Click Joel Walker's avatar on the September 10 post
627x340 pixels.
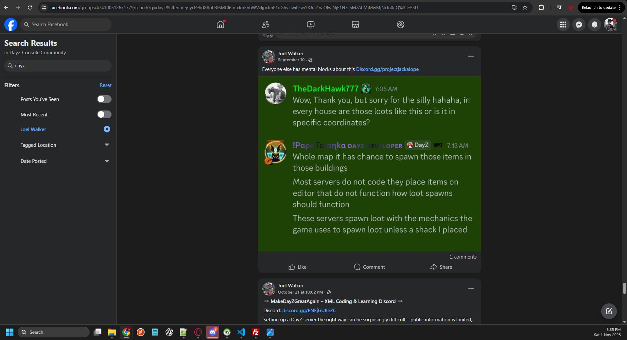[269, 57]
